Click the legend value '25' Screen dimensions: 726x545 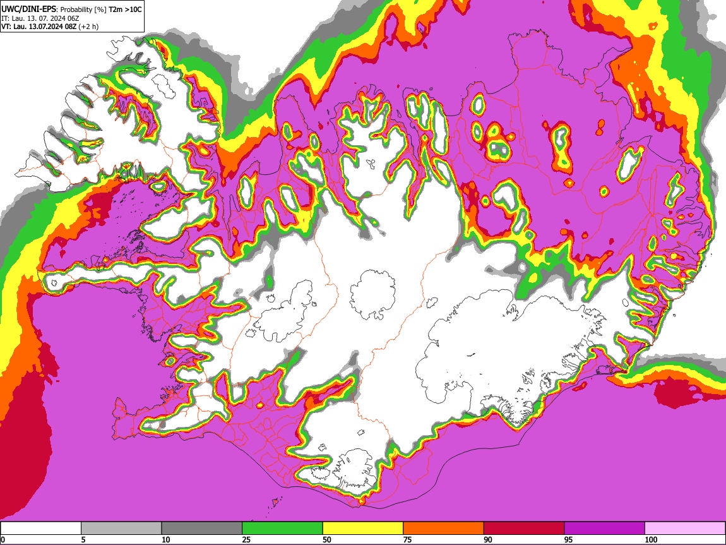(246, 539)
